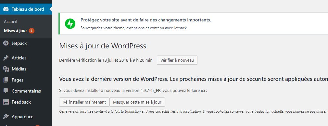Click the '4.9.7–fr_FR' version text line

tap(133, 91)
